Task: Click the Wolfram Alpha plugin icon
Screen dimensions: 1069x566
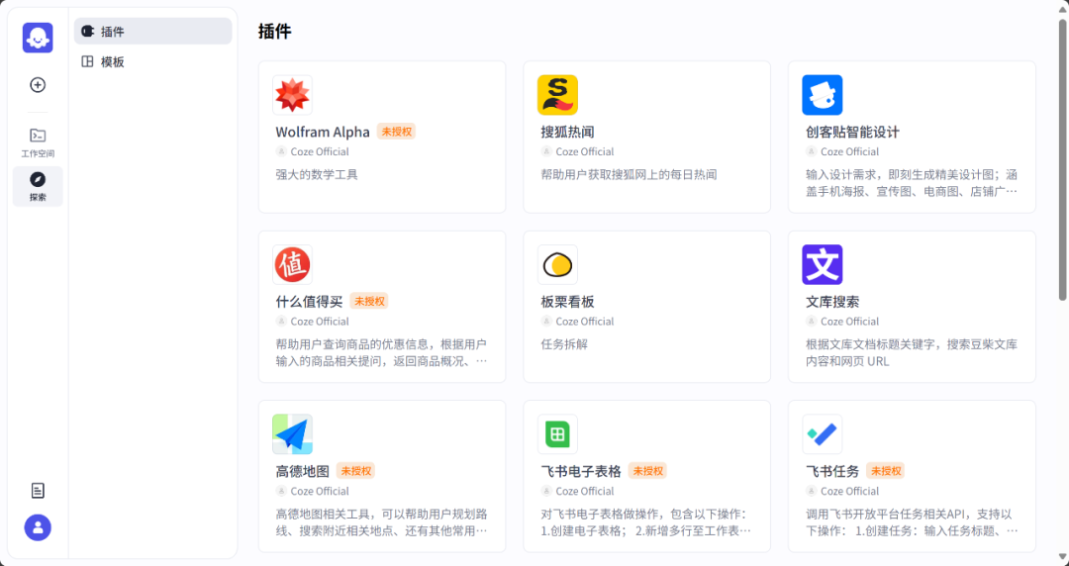Action: point(292,95)
